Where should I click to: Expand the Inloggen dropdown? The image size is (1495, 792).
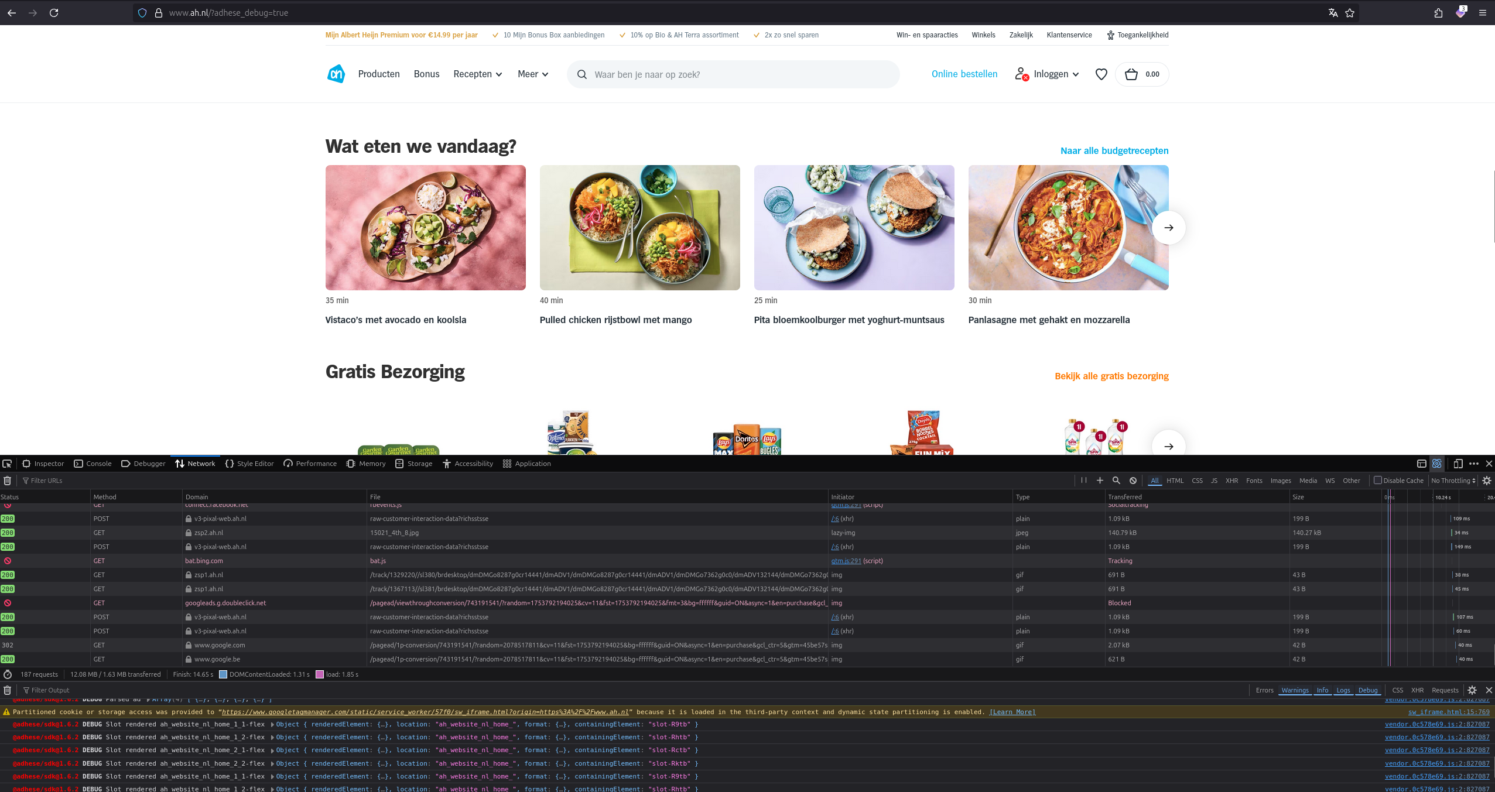coord(1047,74)
